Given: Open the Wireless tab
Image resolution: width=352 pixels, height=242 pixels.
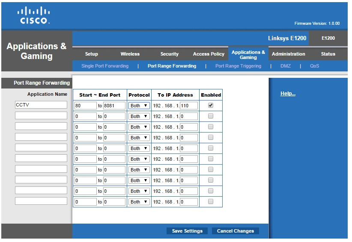Looking at the screenshot, I should pyautogui.click(x=130, y=54).
